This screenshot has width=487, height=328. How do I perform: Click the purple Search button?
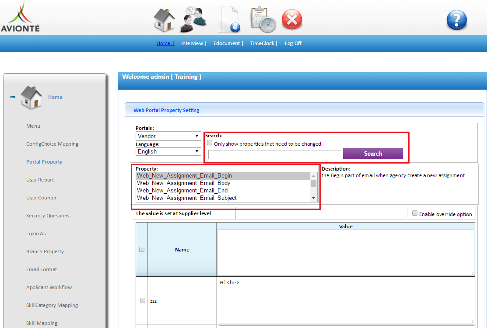(373, 154)
